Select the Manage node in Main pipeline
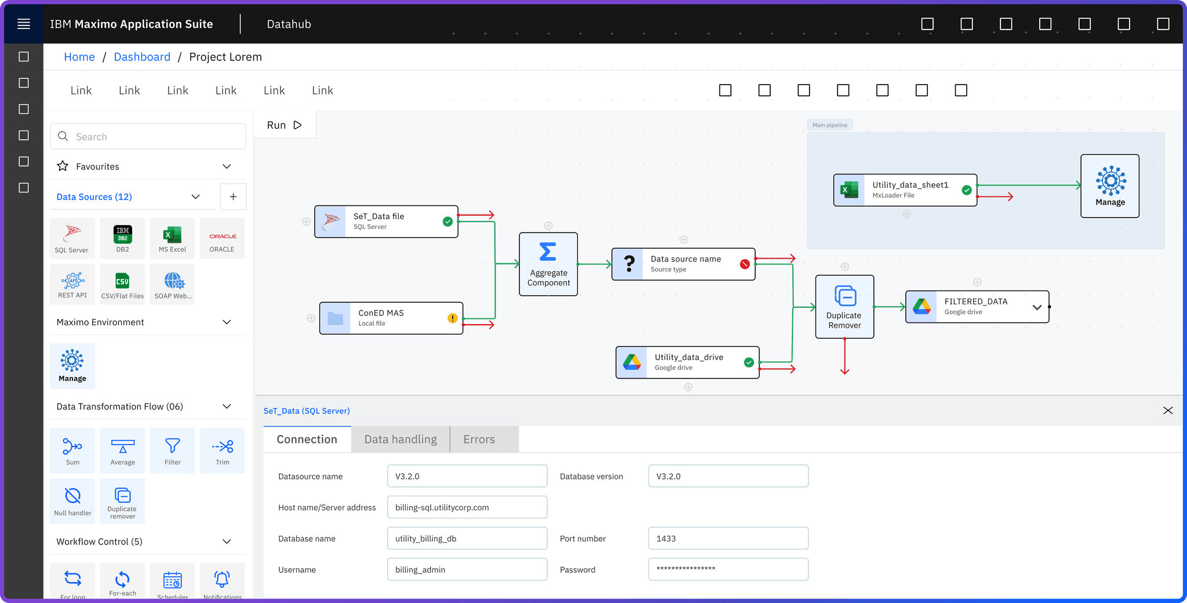This screenshot has height=603, width=1187. click(x=1110, y=186)
